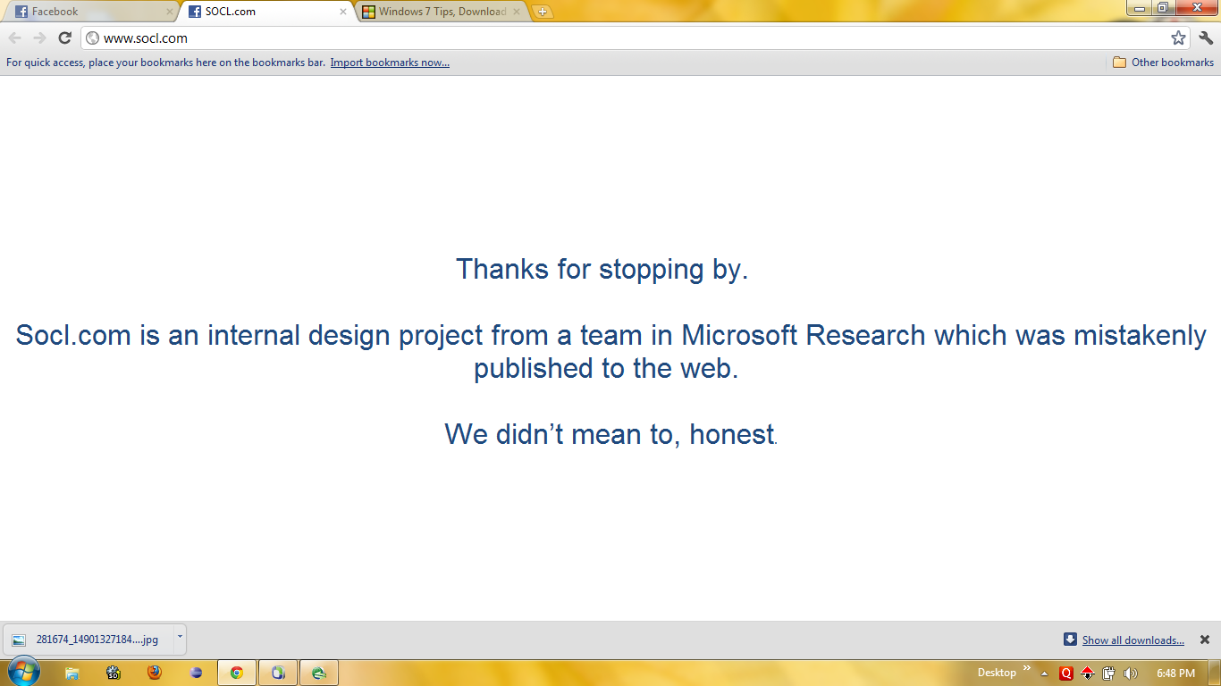The height and width of the screenshot is (686, 1221).
Task: Click 'Thanks for stopping by.' text
Action: [602, 269]
